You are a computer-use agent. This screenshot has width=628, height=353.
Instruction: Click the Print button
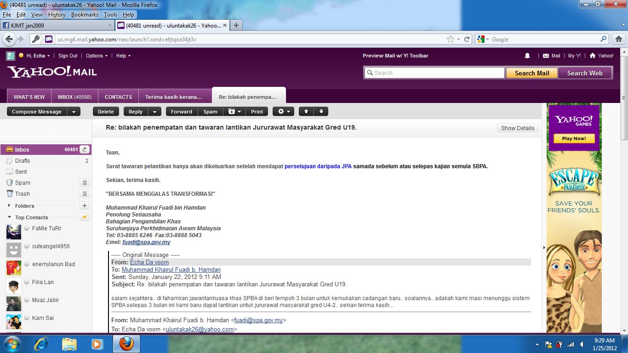tap(257, 111)
